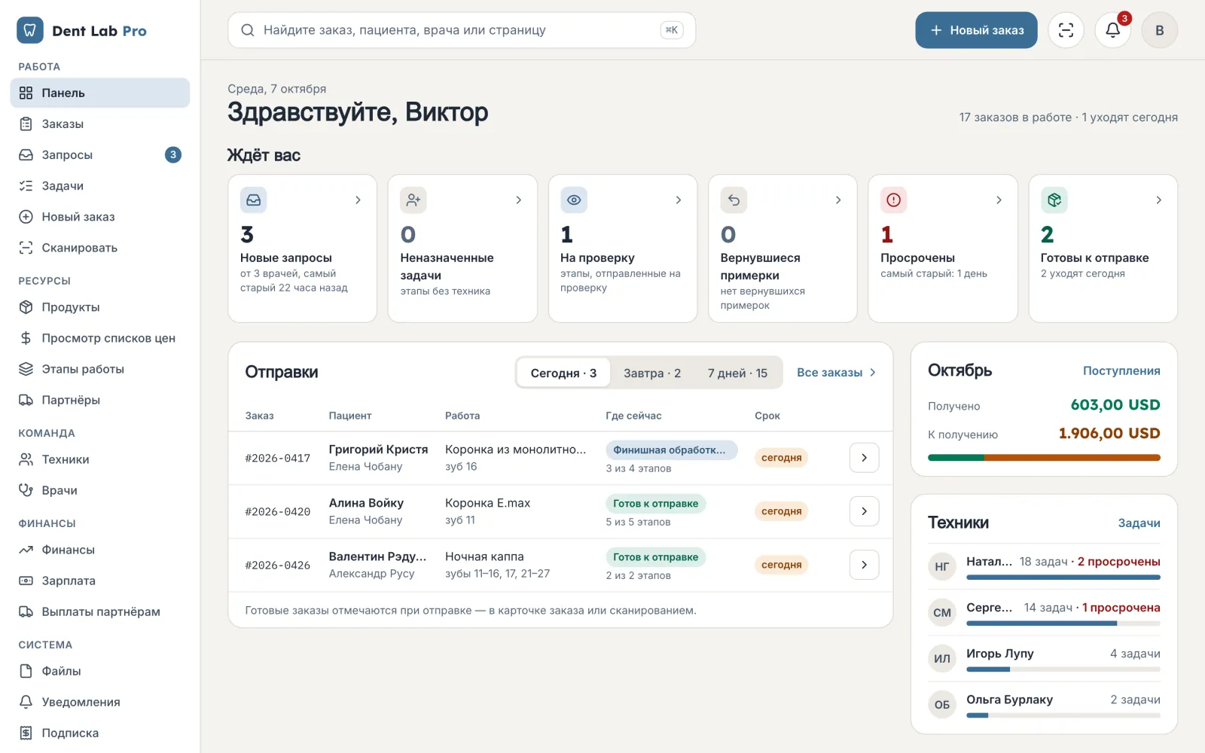Image resolution: width=1205 pixels, height=753 pixels.
Task: Open Подписка sidebar item
Action: 99,733
